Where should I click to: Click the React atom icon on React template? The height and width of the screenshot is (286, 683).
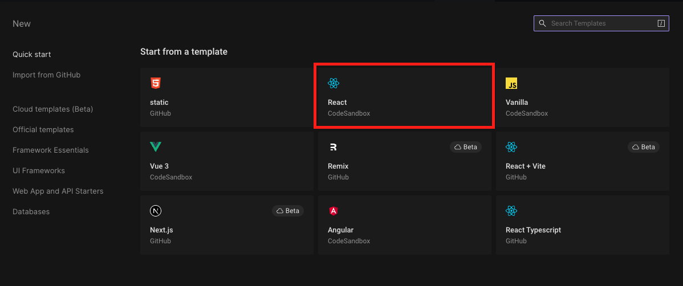(x=333, y=83)
